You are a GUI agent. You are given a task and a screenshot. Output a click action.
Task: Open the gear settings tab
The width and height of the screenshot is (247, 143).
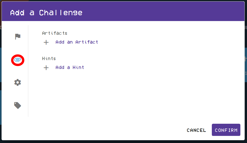(x=17, y=82)
